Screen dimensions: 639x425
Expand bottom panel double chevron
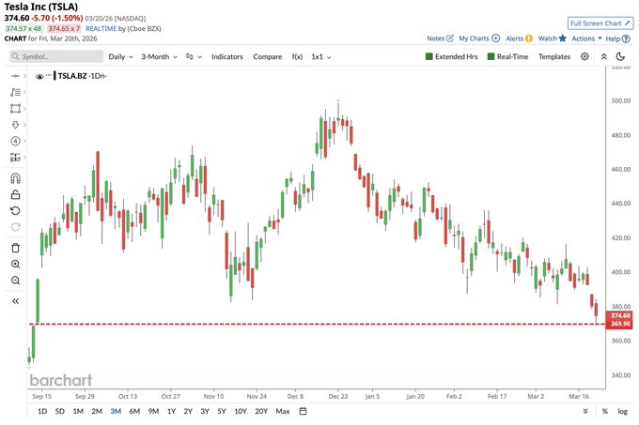(585, 411)
